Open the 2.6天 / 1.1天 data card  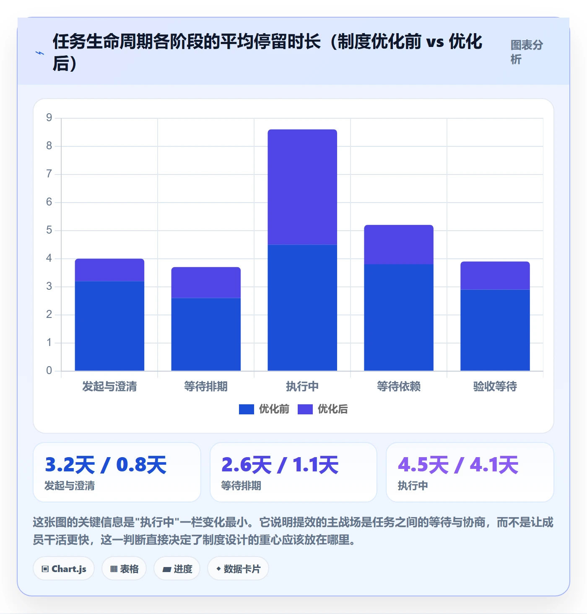293,472
